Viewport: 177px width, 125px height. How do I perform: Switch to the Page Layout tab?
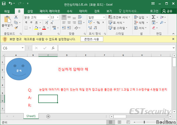[50, 11]
